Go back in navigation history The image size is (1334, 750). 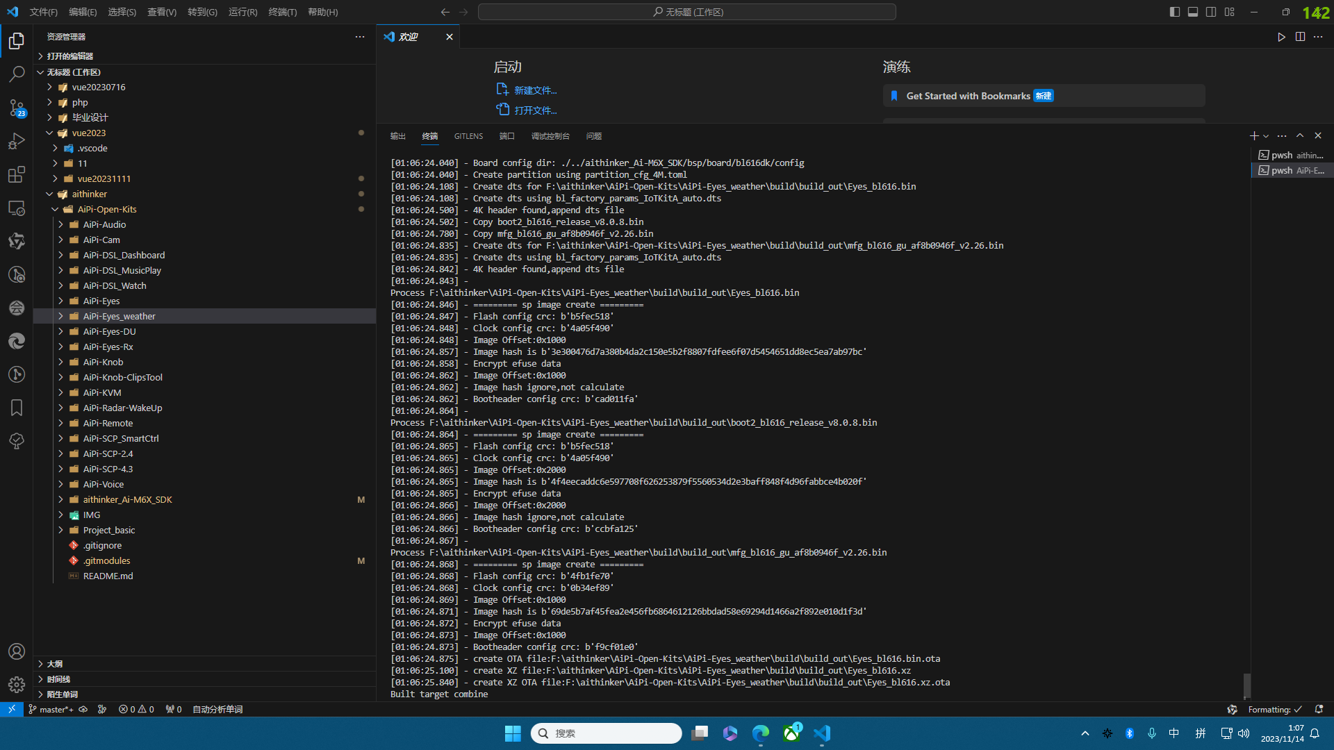(x=445, y=12)
